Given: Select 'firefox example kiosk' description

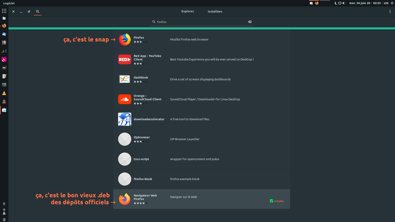Looking at the screenshot, I should pyautogui.click(x=185, y=179).
